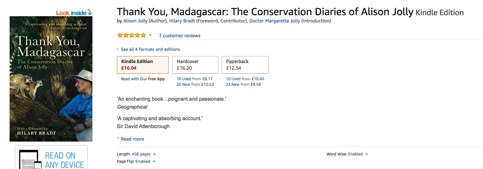The width and height of the screenshot is (483, 169).
Task: Select the Paperback format option
Action: 245,65
